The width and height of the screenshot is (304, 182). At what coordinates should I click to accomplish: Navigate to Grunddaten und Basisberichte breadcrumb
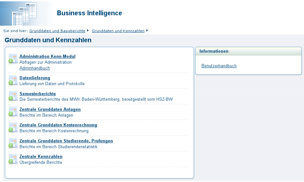point(57,31)
